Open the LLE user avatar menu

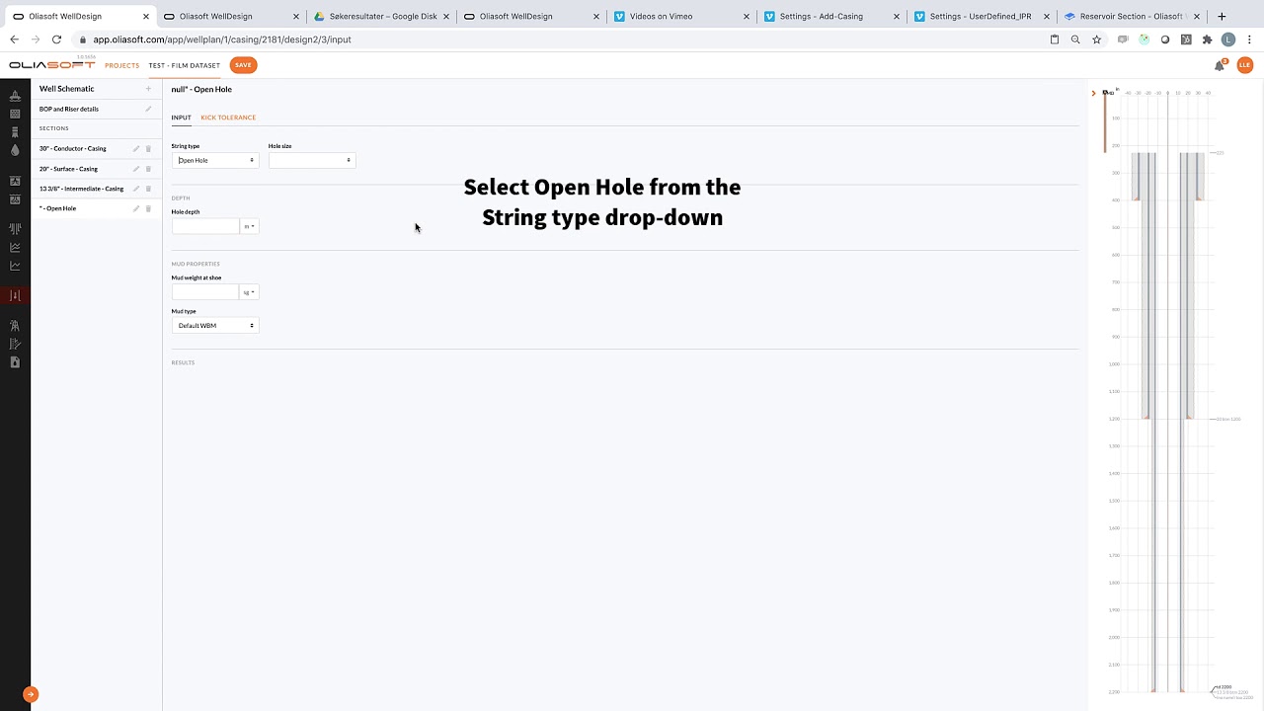click(1244, 65)
